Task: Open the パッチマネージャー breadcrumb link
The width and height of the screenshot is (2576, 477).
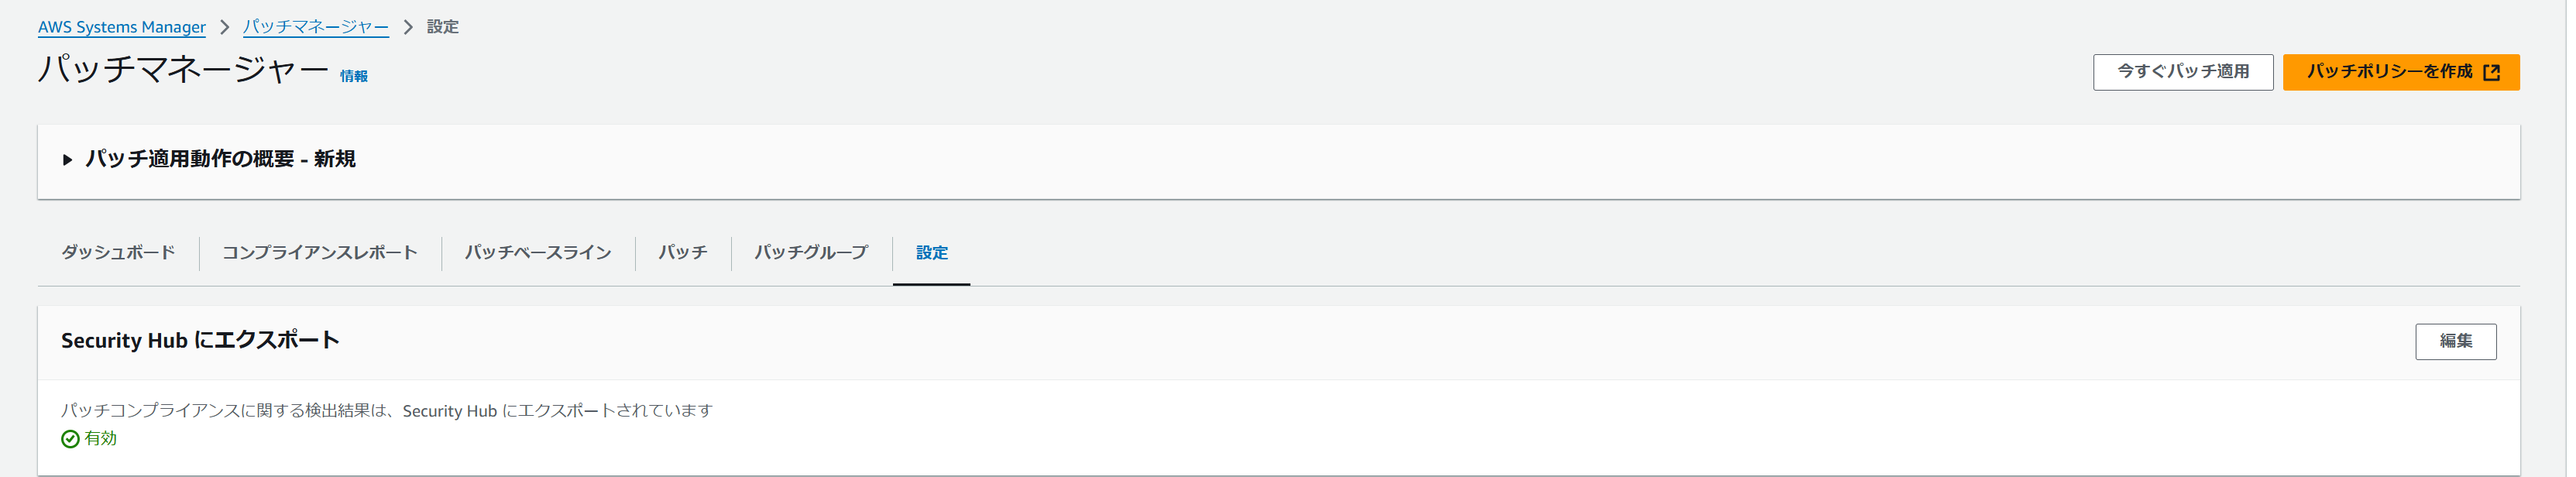Action: 316,27
